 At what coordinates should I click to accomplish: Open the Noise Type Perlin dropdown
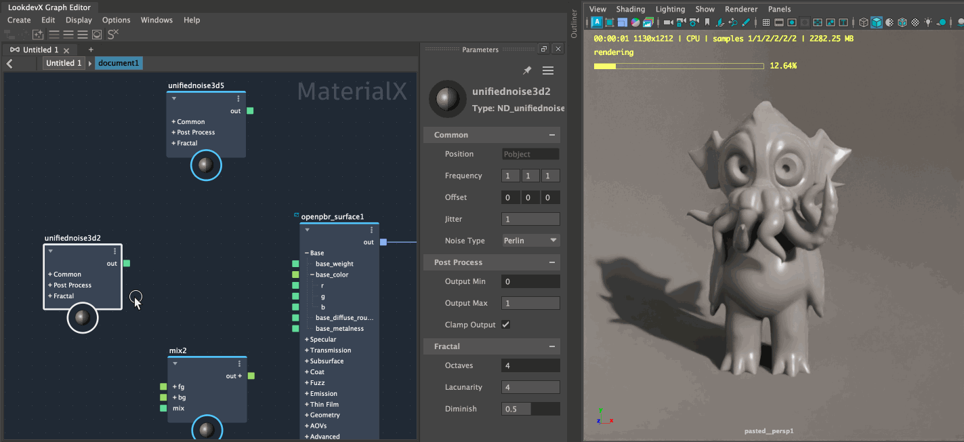pos(531,241)
